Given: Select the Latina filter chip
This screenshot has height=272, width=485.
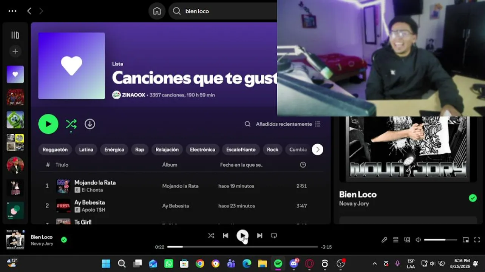Looking at the screenshot, I should pyautogui.click(x=86, y=150).
